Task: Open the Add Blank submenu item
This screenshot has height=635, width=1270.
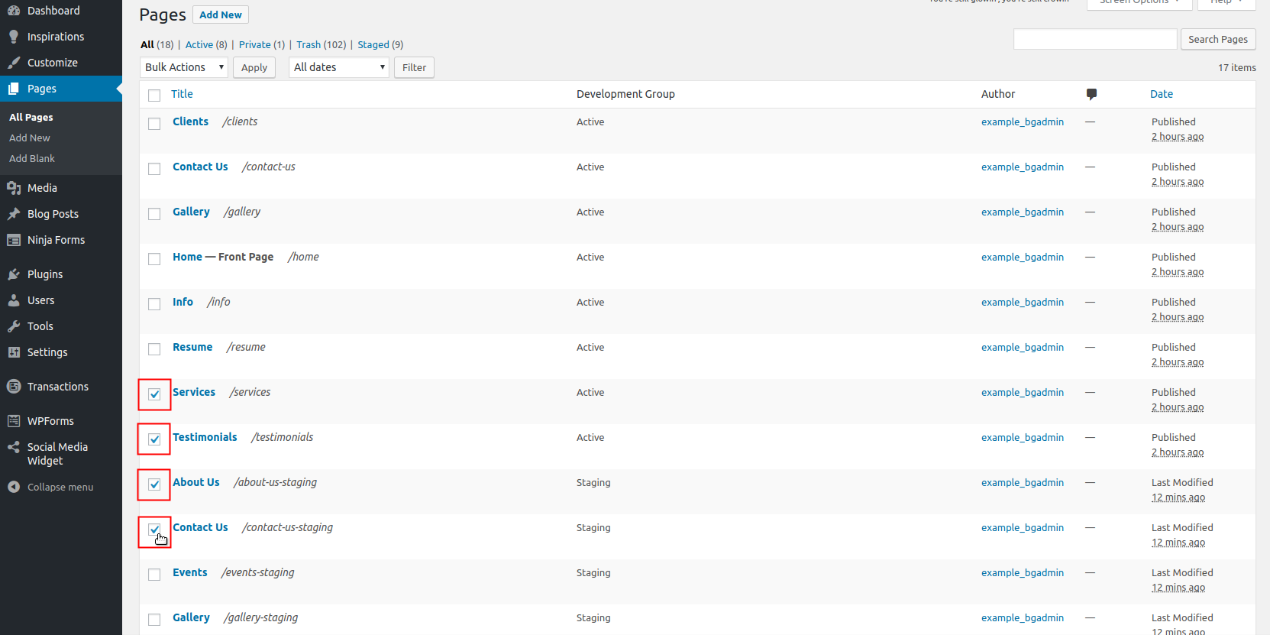Action: [32, 159]
